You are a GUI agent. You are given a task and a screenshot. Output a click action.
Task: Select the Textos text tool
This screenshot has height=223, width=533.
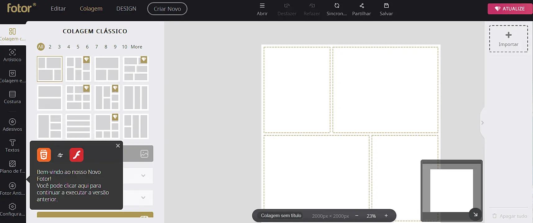12,146
